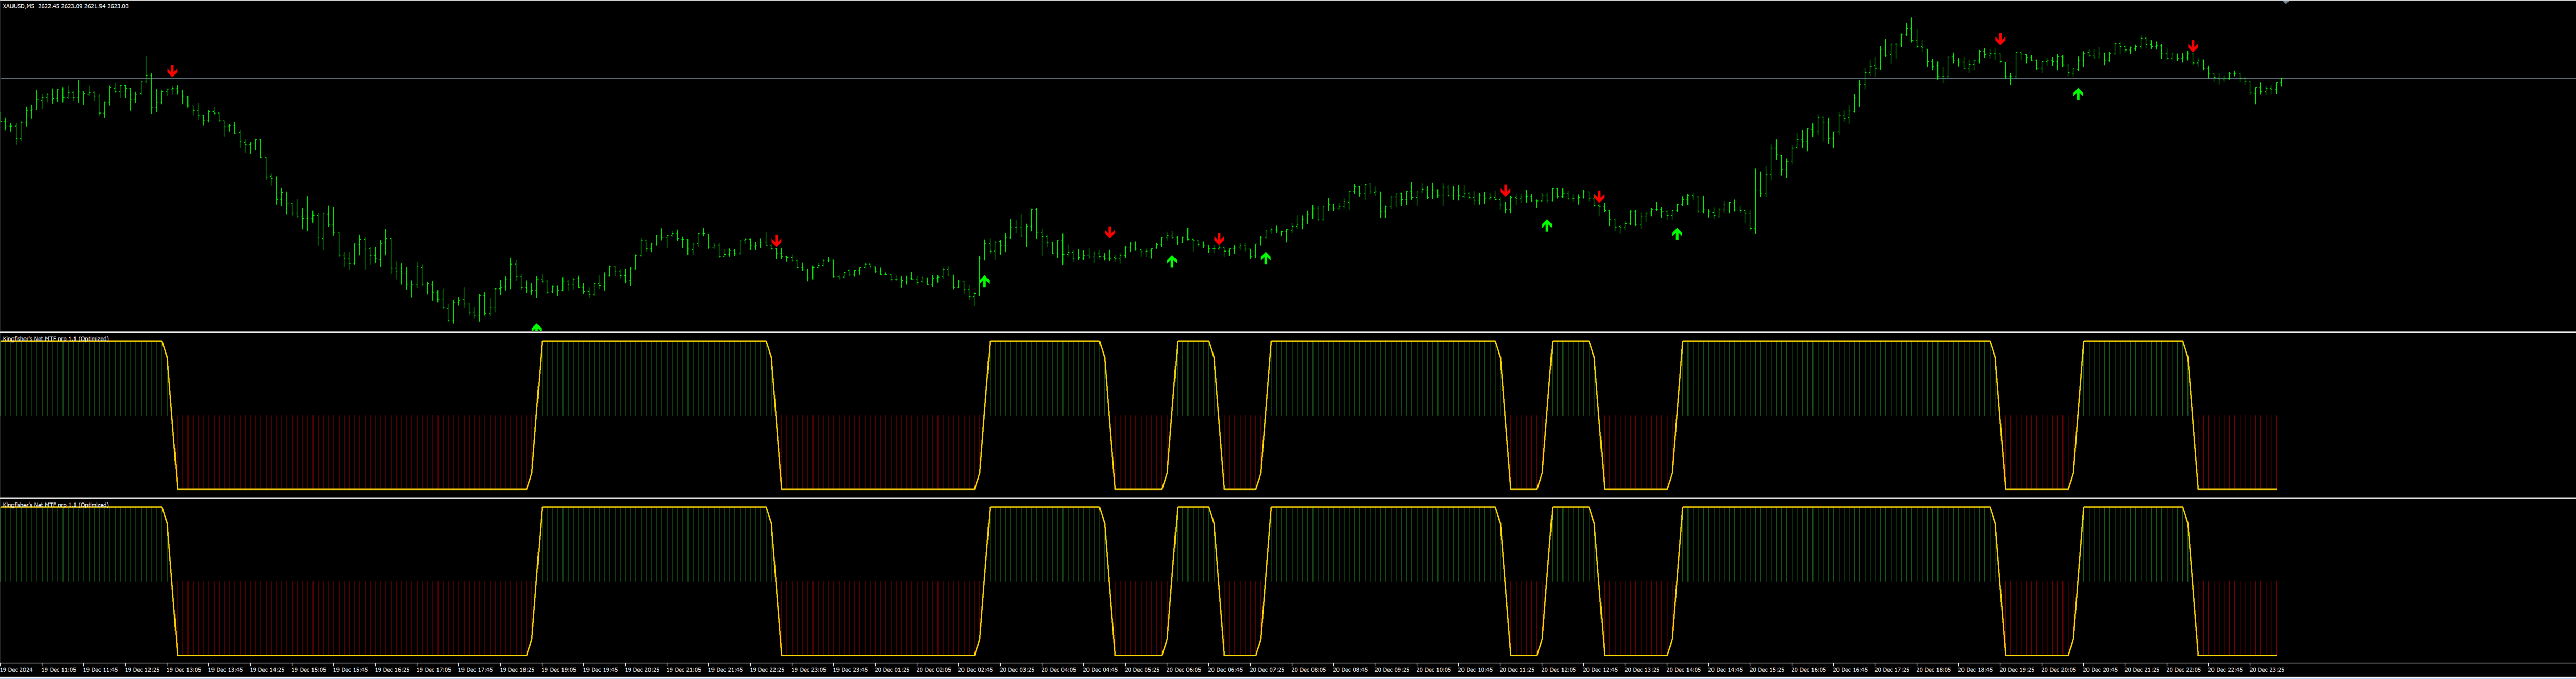Click the red arrow right of the price peak
The height and width of the screenshot is (679, 2576).
[2000, 39]
